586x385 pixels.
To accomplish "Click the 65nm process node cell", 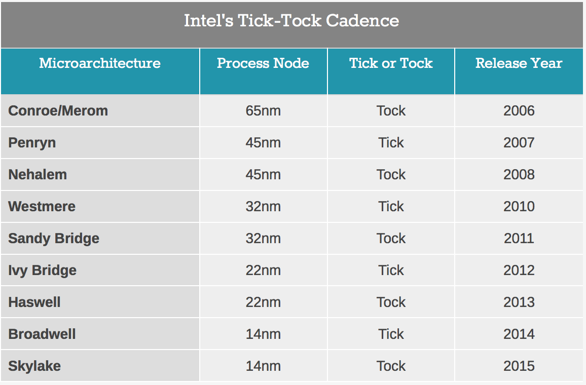I will click(264, 110).
